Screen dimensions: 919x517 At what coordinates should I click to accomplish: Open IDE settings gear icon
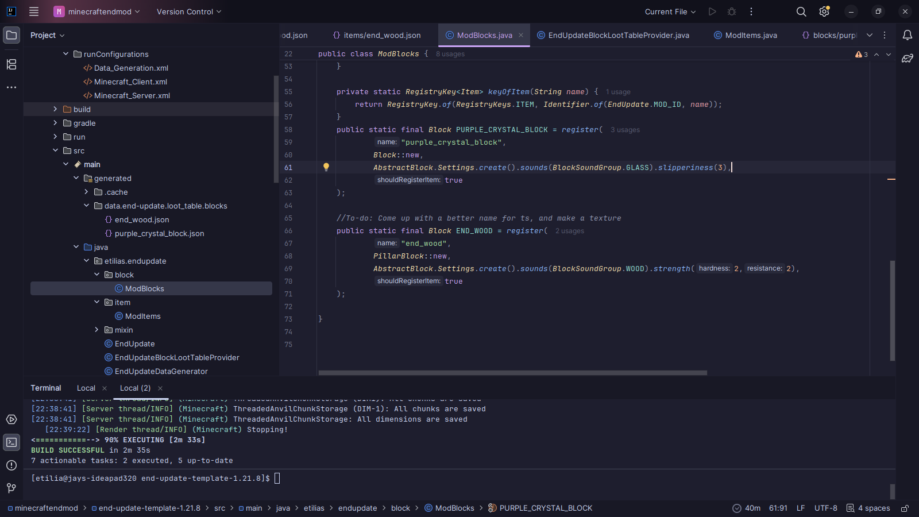coord(824,11)
